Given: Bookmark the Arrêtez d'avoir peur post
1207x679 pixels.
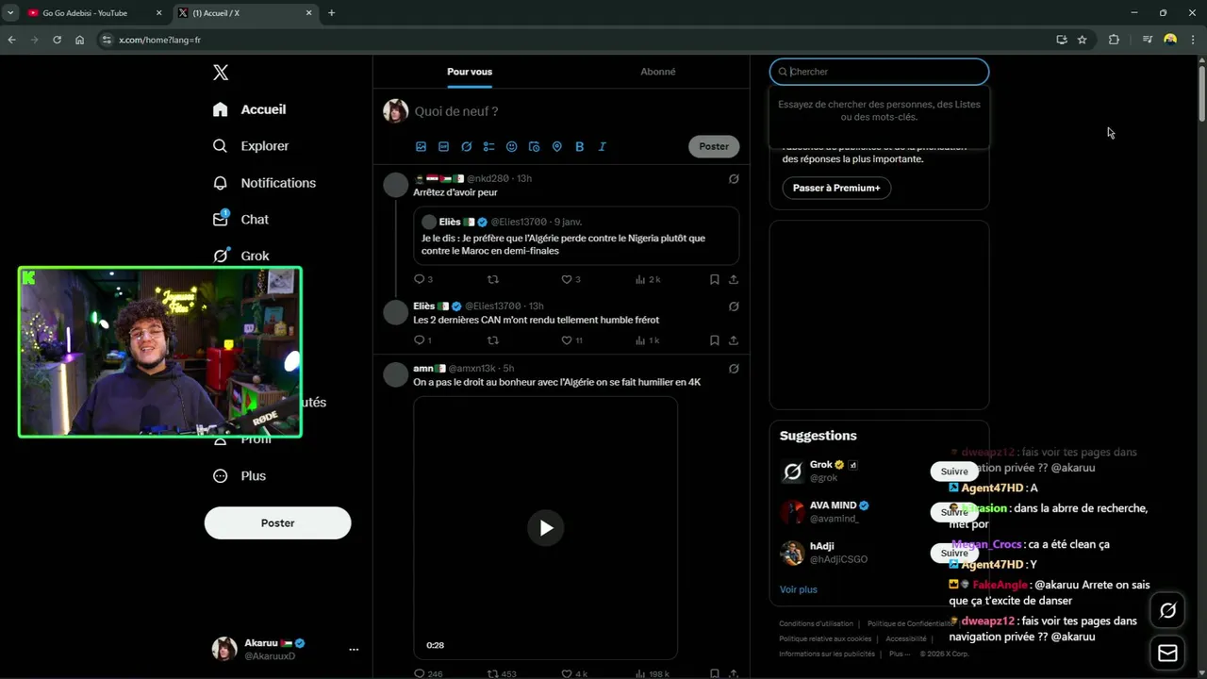Looking at the screenshot, I should 715,279.
